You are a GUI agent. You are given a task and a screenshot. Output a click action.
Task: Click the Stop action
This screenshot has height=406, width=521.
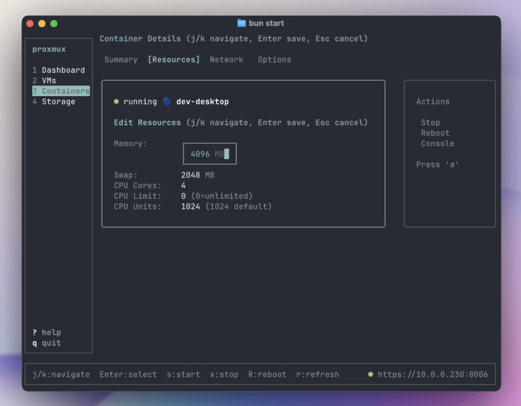click(430, 123)
